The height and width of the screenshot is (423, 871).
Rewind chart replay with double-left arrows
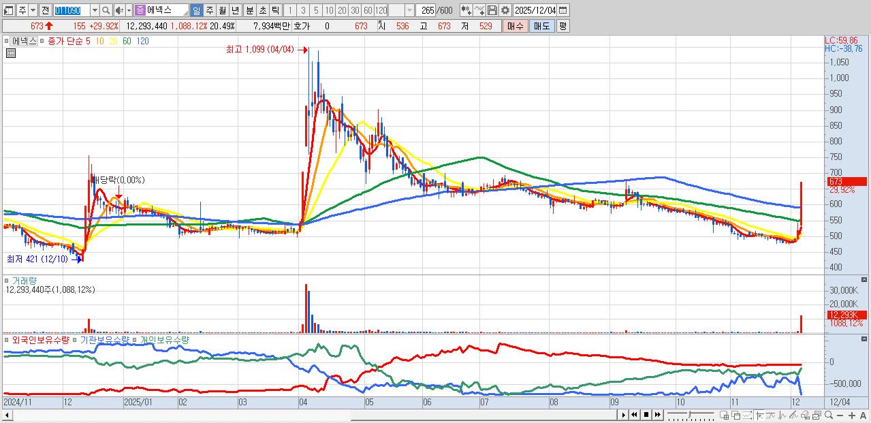[x=634, y=415]
